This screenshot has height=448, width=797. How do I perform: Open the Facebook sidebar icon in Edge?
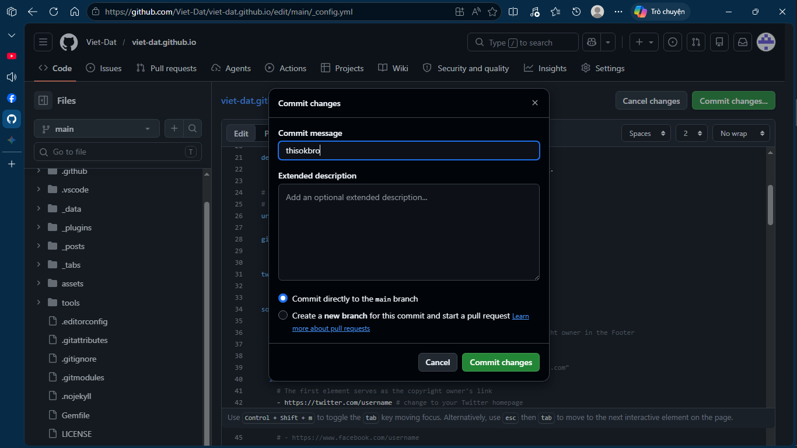coord(12,98)
